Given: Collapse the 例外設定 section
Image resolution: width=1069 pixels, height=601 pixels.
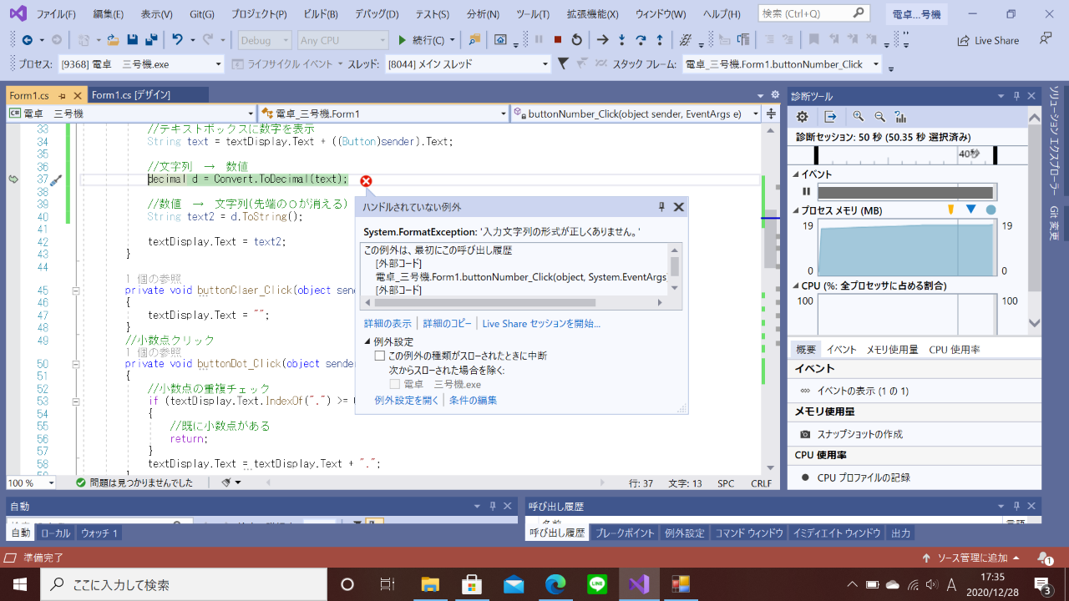Looking at the screenshot, I should [x=367, y=341].
